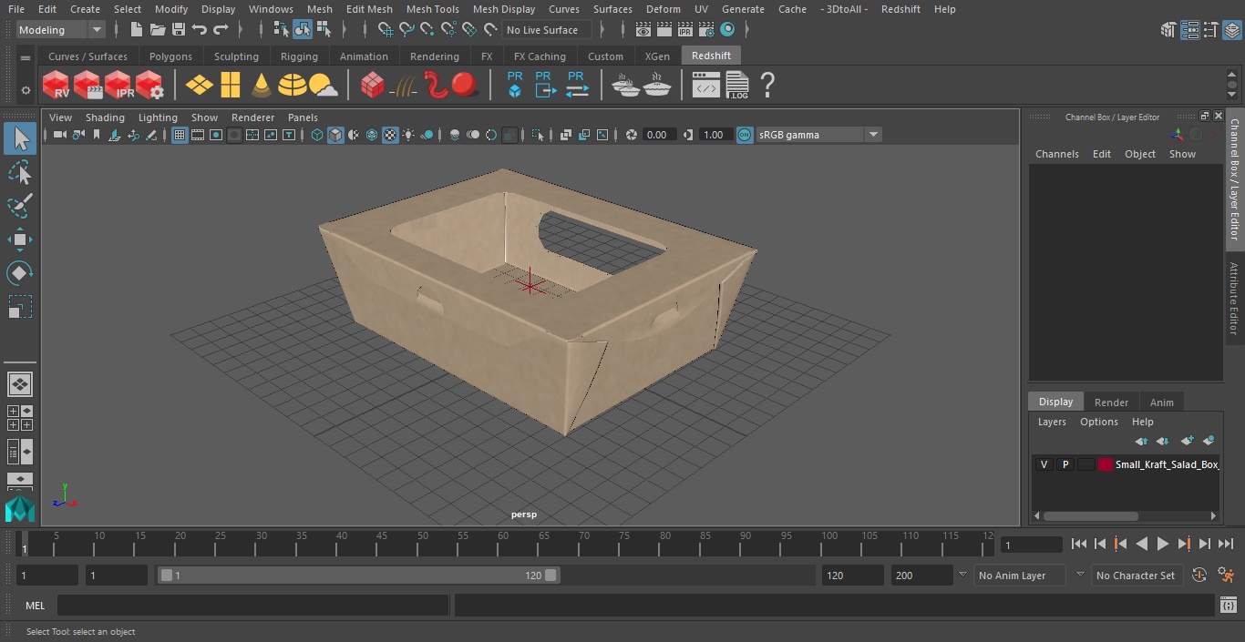This screenshot has width=1245, height=642.
Task: Click the Redo arrow in status line
Action: (221, 30)
